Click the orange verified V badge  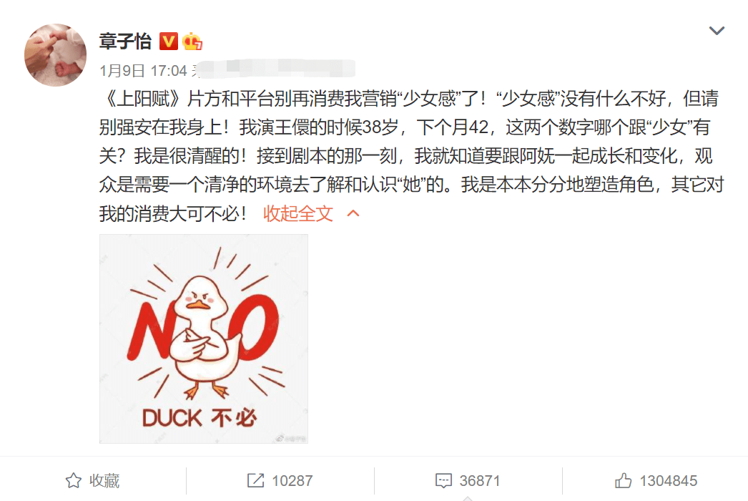tap(168, 42)
